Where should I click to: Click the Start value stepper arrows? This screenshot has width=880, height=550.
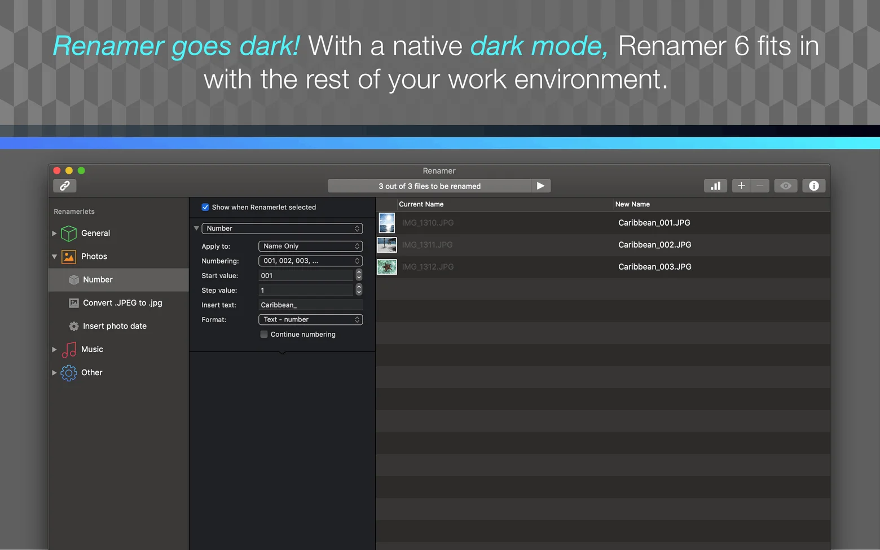click(x=359, y=275)
